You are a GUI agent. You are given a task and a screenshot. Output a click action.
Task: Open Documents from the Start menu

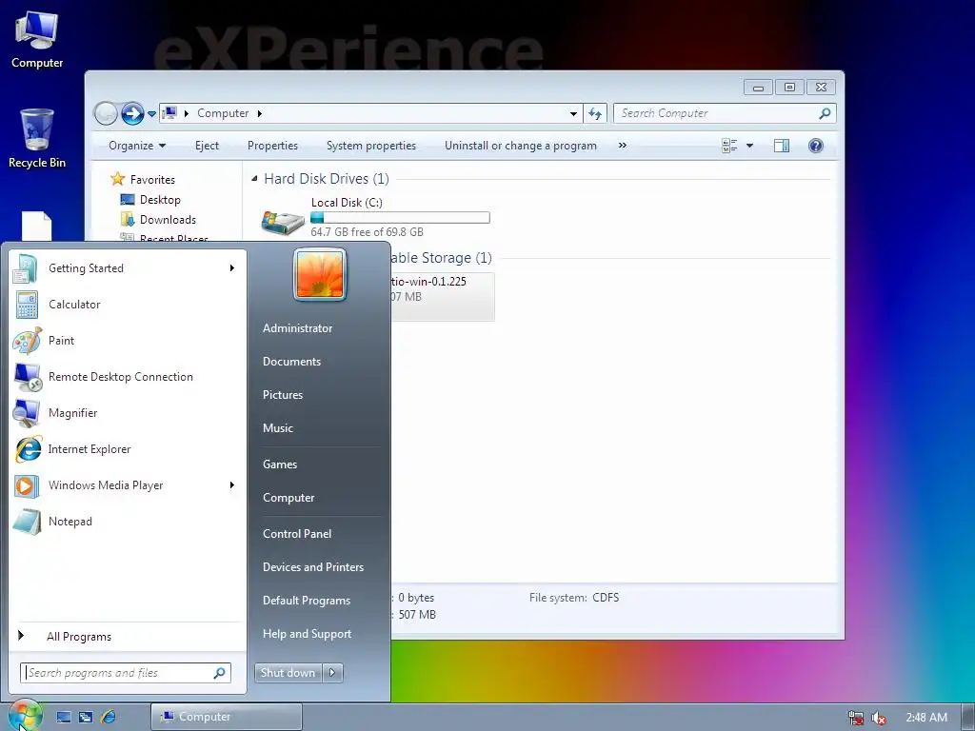tap(291, 362)
